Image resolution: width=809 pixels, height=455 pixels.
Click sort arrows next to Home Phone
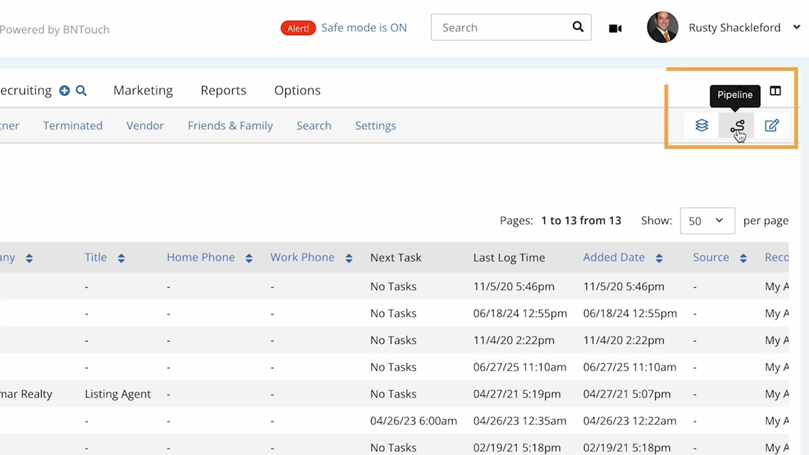pos(248,258)
